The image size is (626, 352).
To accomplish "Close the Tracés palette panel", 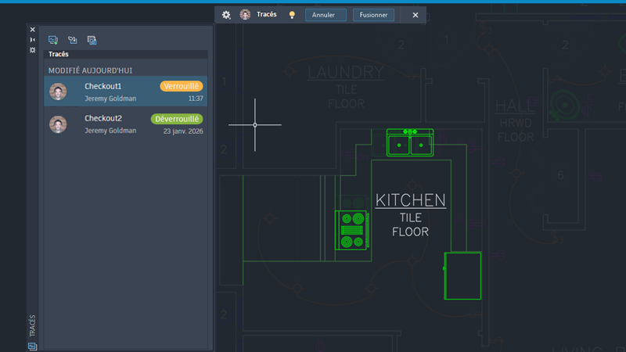I will click(x=32, y=30).
